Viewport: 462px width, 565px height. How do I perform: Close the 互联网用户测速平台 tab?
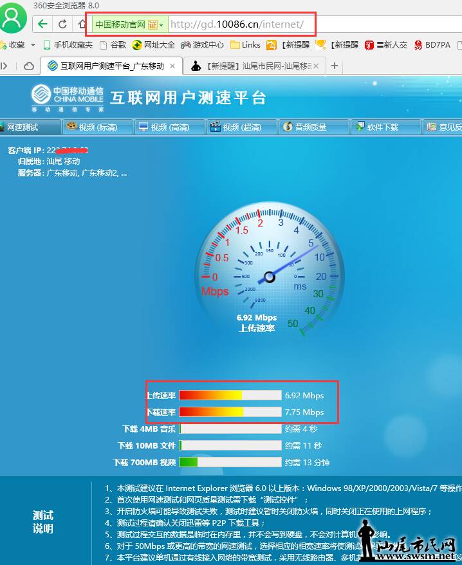click(x=172, y=66)
